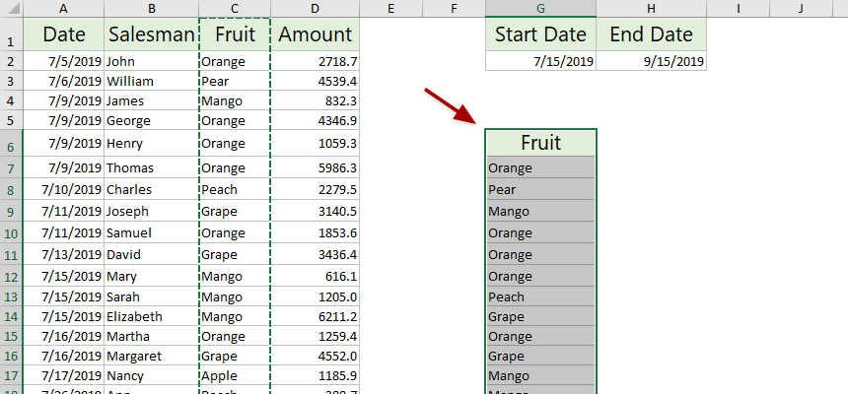Viewport: 848px width, 394px height.
Task: Select column H header
Action: pyautogui.click(x=652, y=8)
